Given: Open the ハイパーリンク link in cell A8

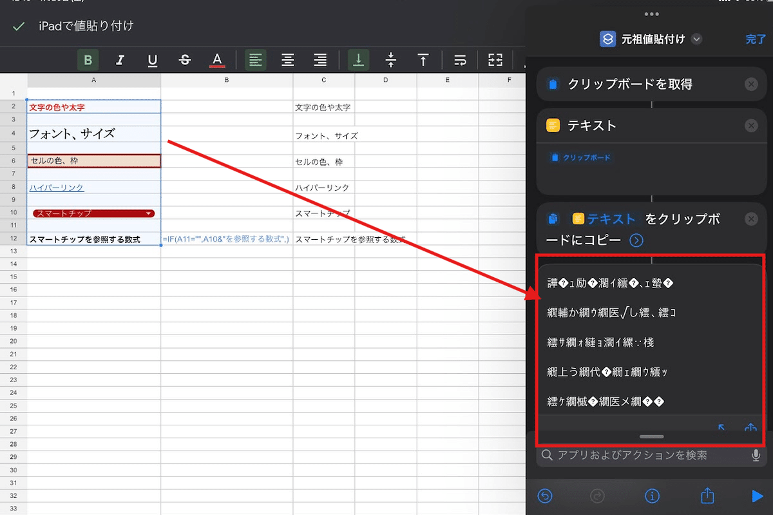Looking at the screenshot, I should [57, 188].
